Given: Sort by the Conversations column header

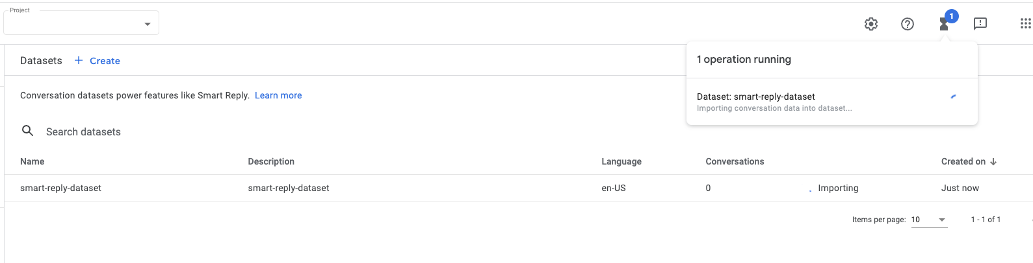Looking at the screenshot, I should [735, 161].
